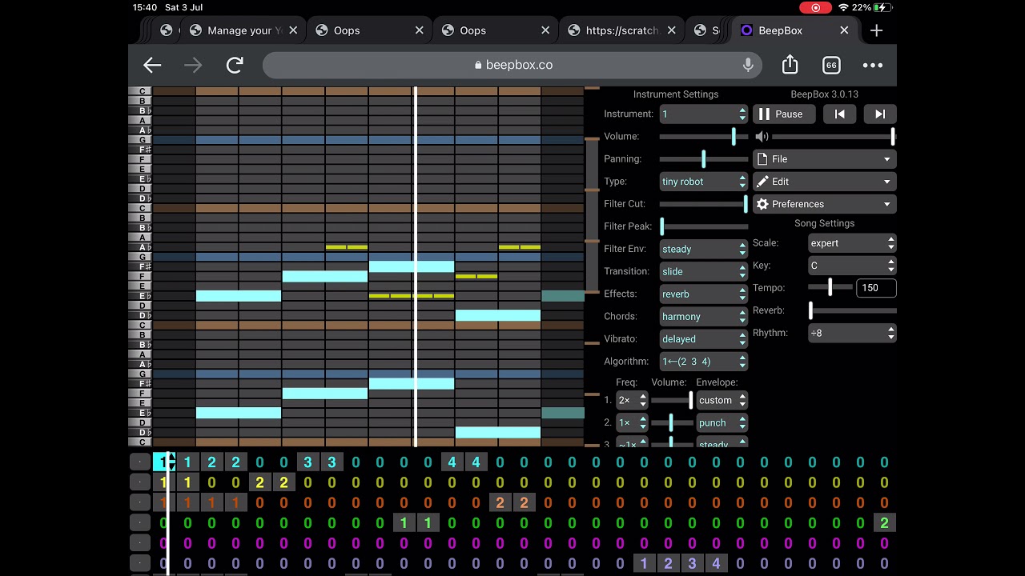Toggle mute for the green channel row
The height and width of the screenshot is (576, 1025).
pyautogui.click(x=140, y=523)
